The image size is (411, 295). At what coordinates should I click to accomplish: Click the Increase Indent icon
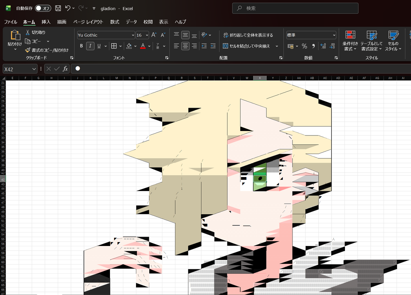click(213, 46)
